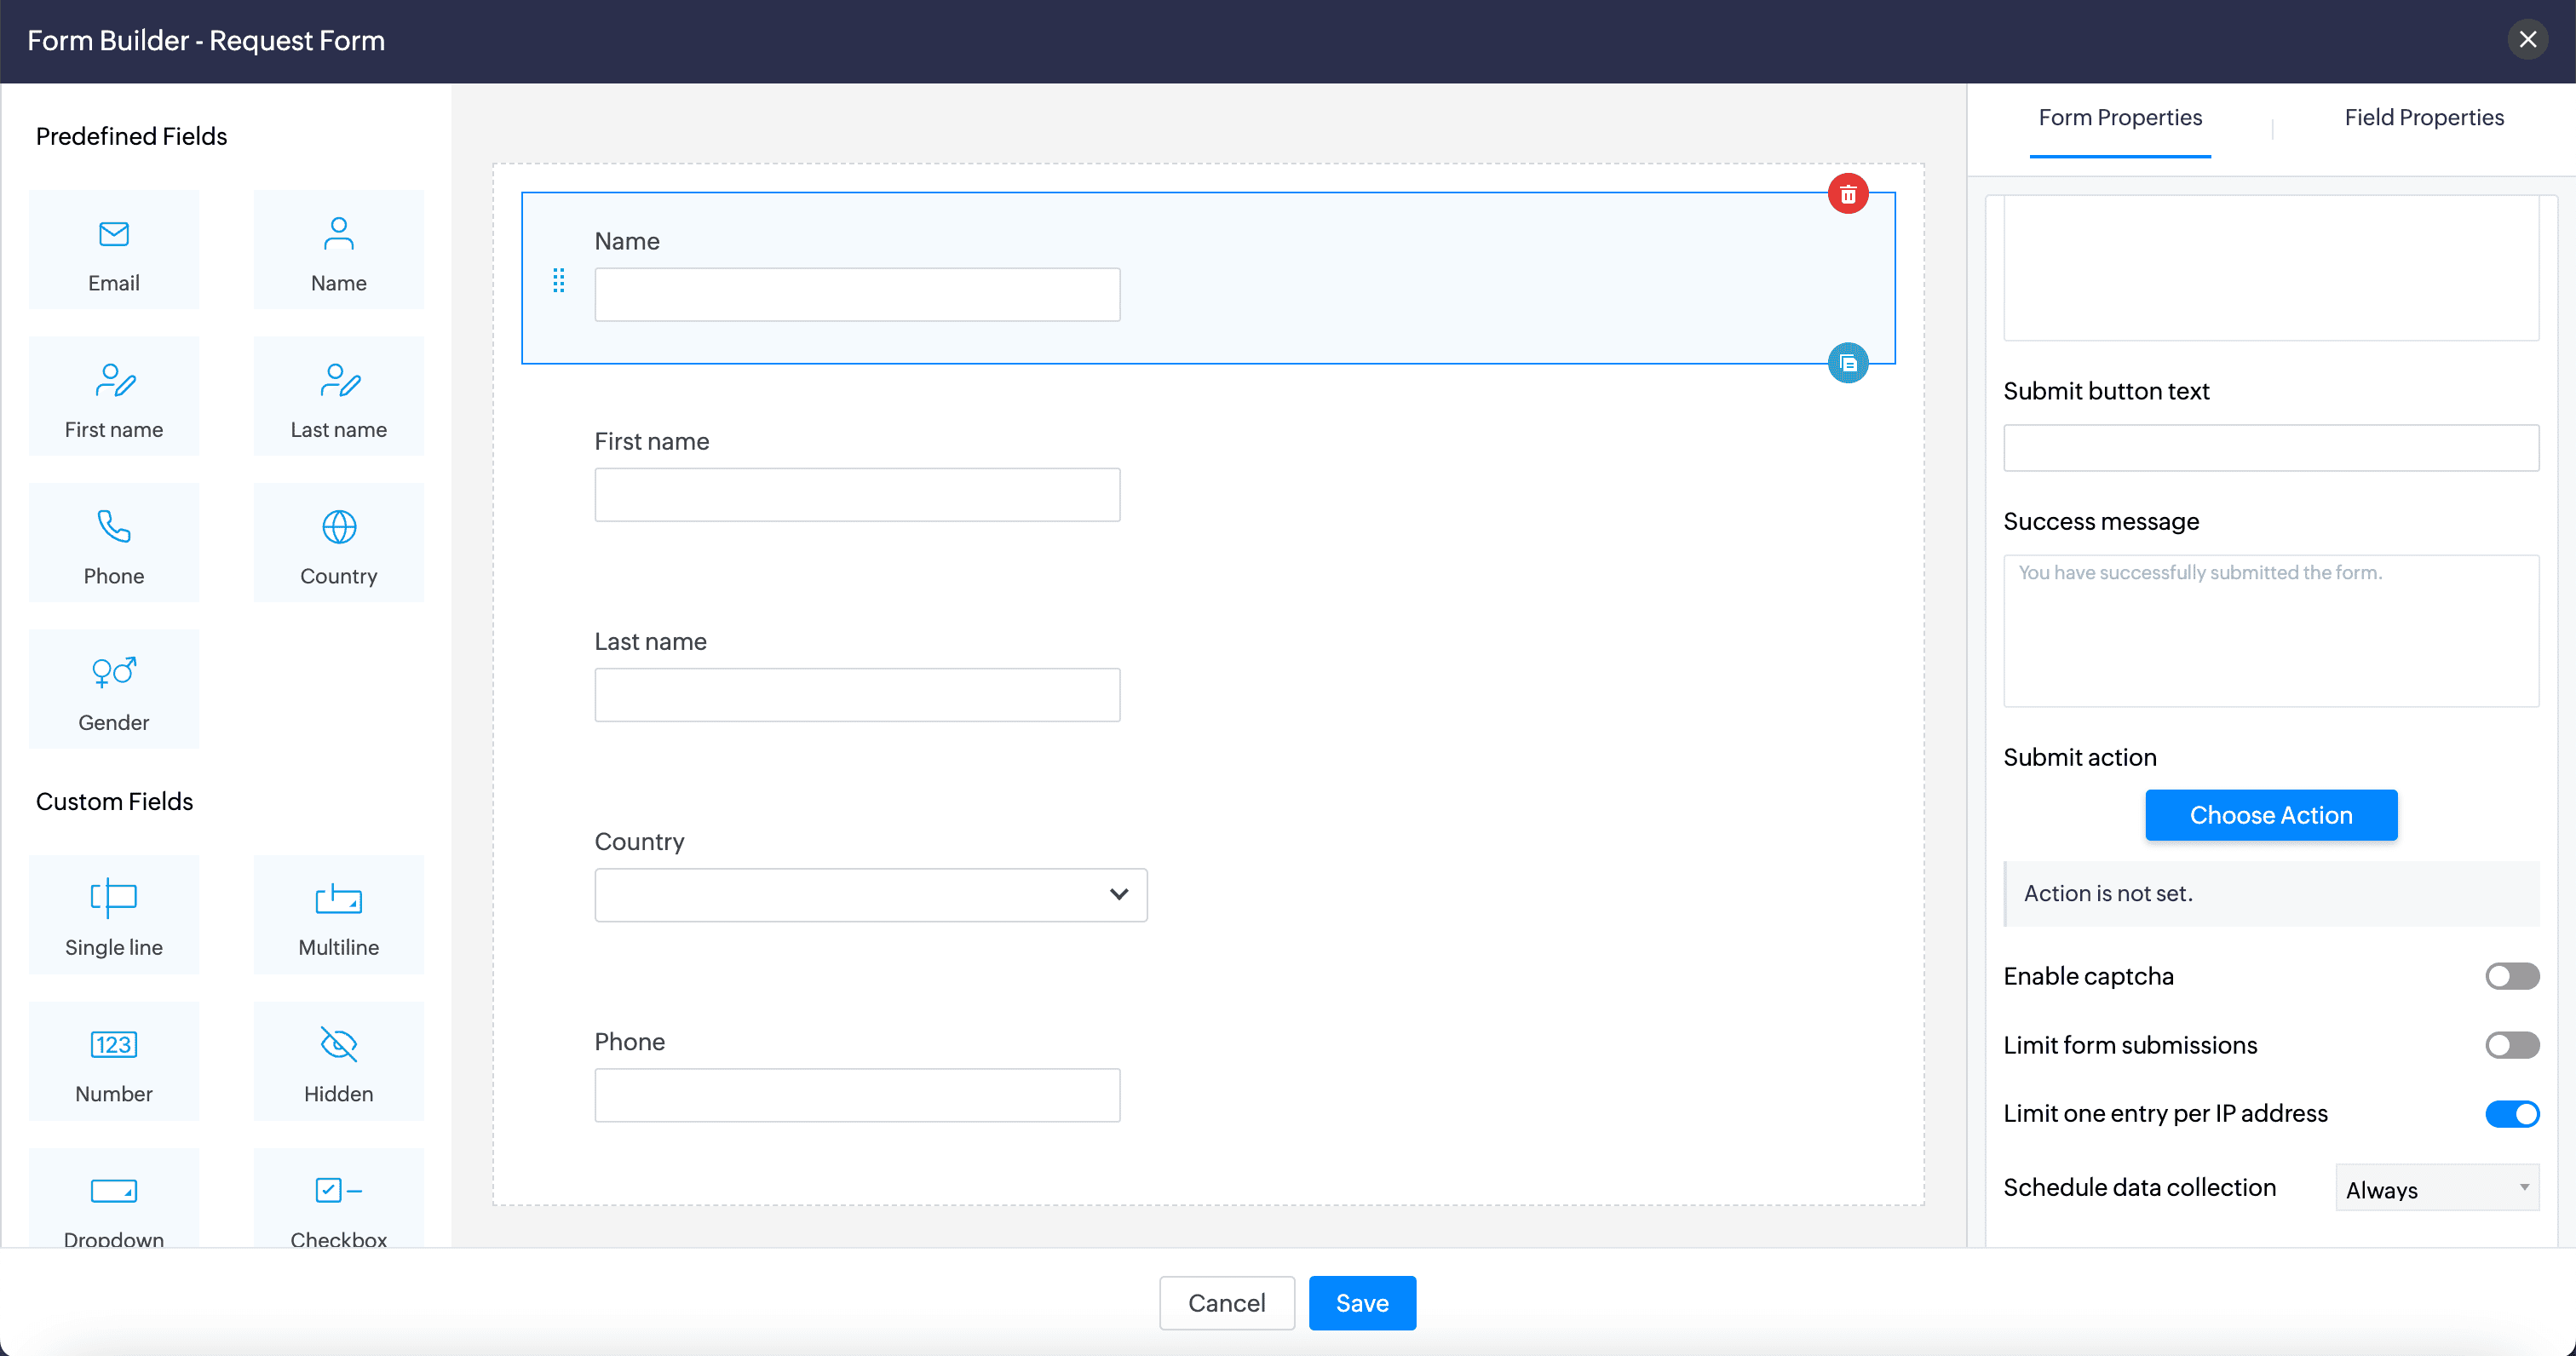Click the Country globe field tile
Screen dimensions: 2576x1356
tap(338, 543)
